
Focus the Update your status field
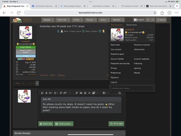(132, 88)
